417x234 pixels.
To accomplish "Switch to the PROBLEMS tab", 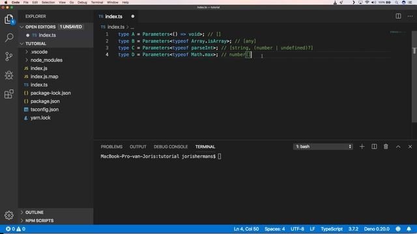I will tap(111, 147).
